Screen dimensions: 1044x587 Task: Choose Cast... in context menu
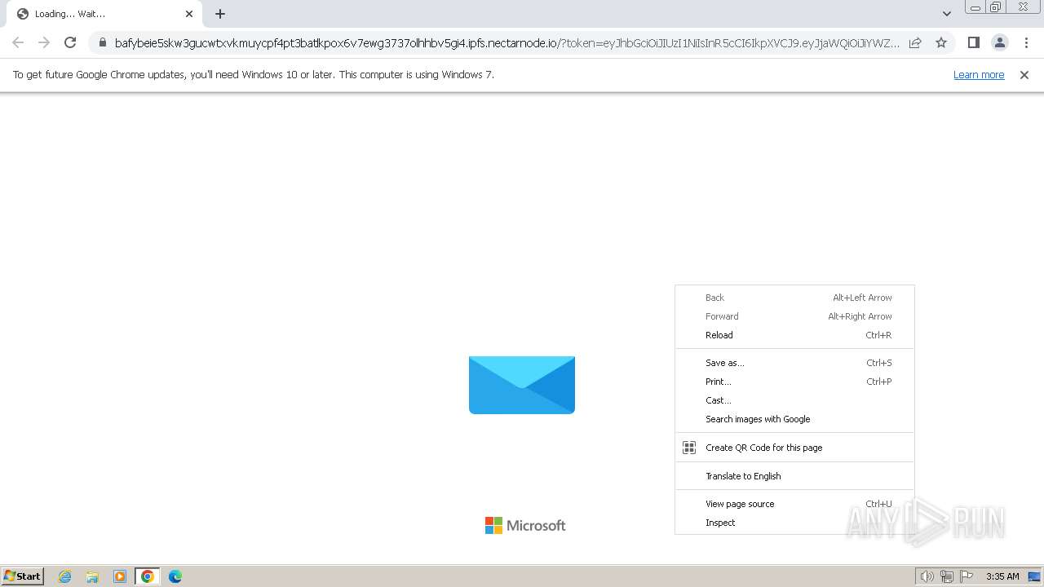point(794,400)
